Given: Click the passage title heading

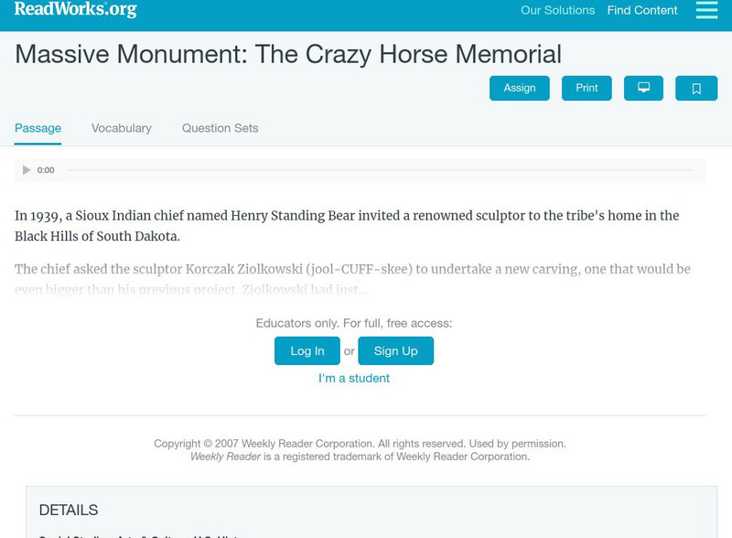Looking at the screenshot, I should tap(287, 56).
